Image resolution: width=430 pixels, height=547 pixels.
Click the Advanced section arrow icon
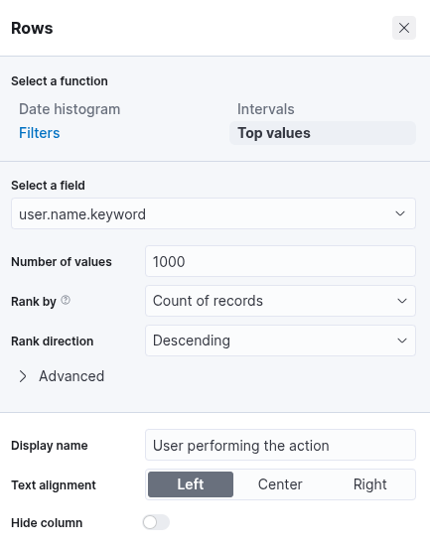tap(23, 376)
